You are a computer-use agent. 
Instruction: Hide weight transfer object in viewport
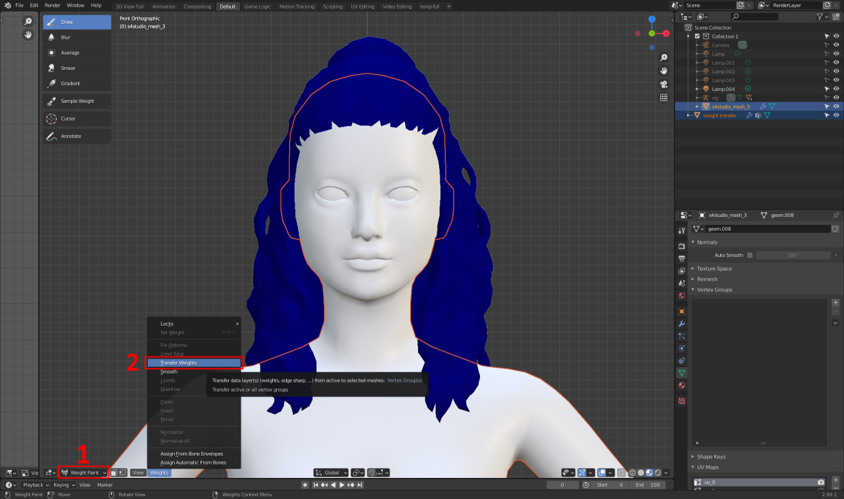coord(836,115)
